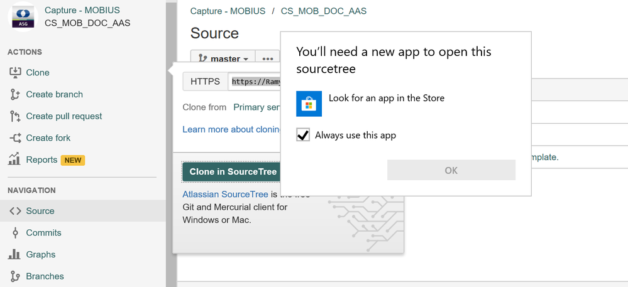The image size is (628, 287).
Task: Click Capture - MOBIUS breadcrumb link
Action: coord(228,11)
